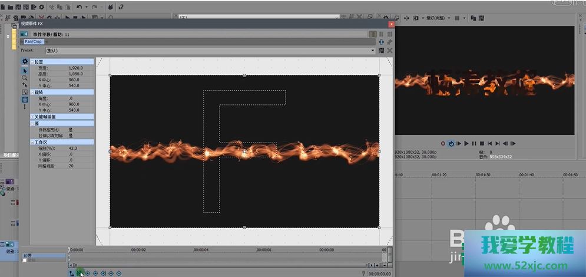The width and height of the screenshot is (586, 277).
Task: Select the Pan/Crop chain tab
Action: pyautogui.click(x=32, y=42)
